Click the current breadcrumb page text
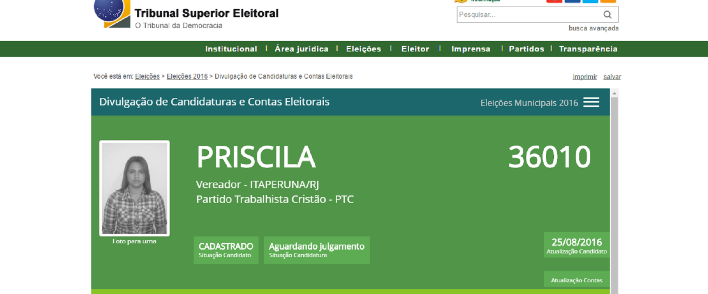The image size is (708, 294). (284, 76)
